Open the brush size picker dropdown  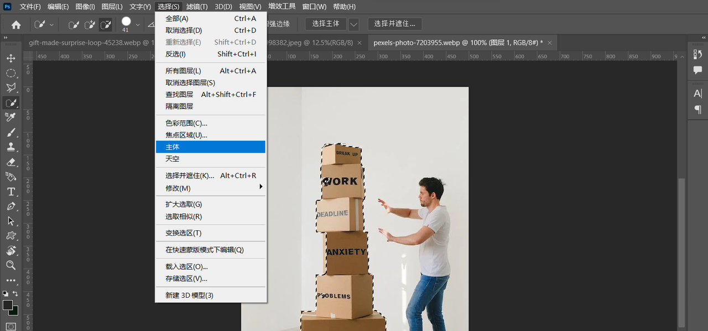tap(138, 25)
